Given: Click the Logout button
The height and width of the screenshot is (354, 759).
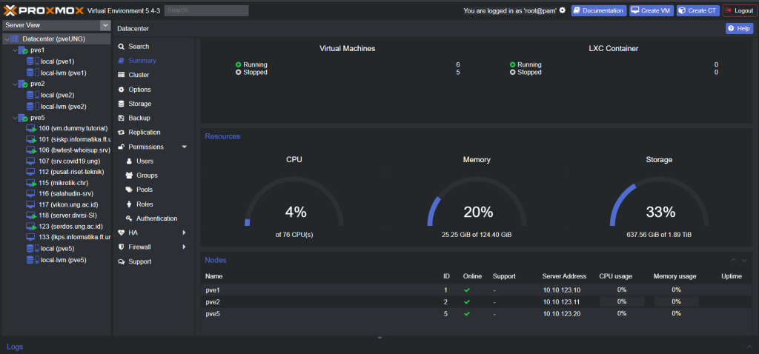Looking at the screenshot, I should click(x=740, y=10).
